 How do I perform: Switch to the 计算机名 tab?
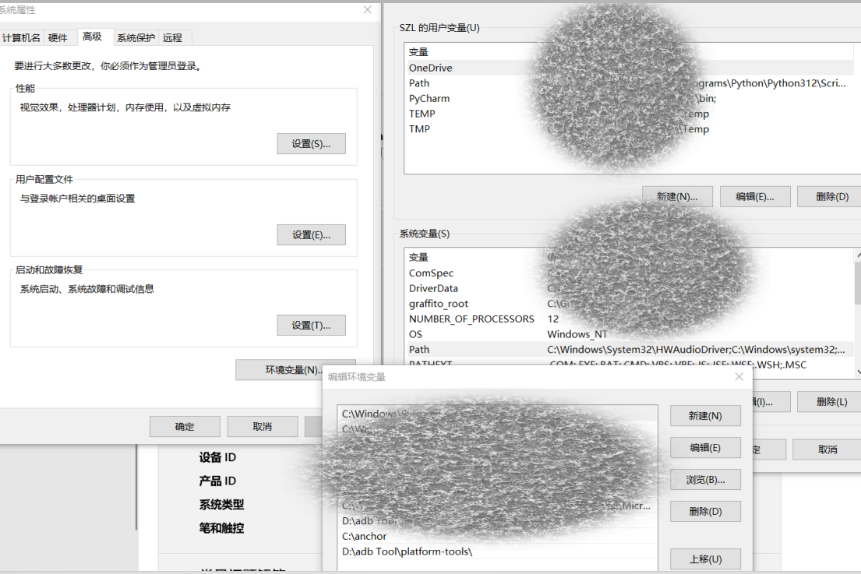(x=21, y=37)
